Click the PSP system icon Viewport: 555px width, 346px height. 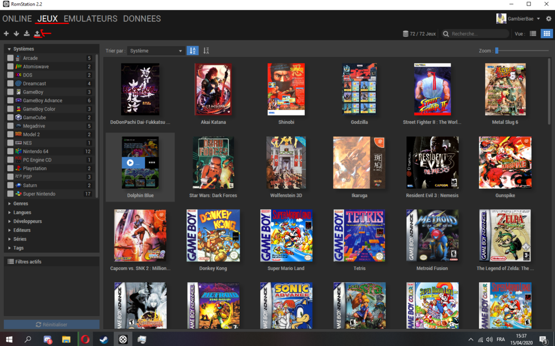(18, 177)
